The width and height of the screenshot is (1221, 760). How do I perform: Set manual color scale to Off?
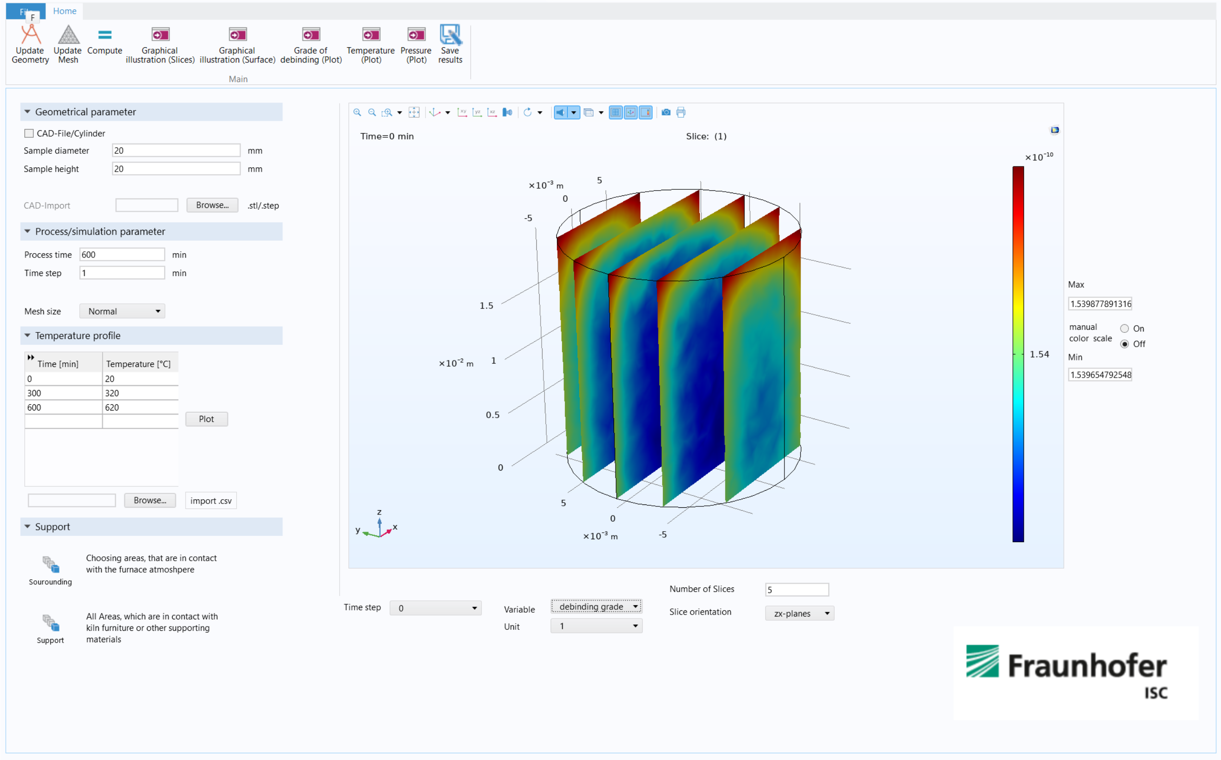(x=1125, y=344)
